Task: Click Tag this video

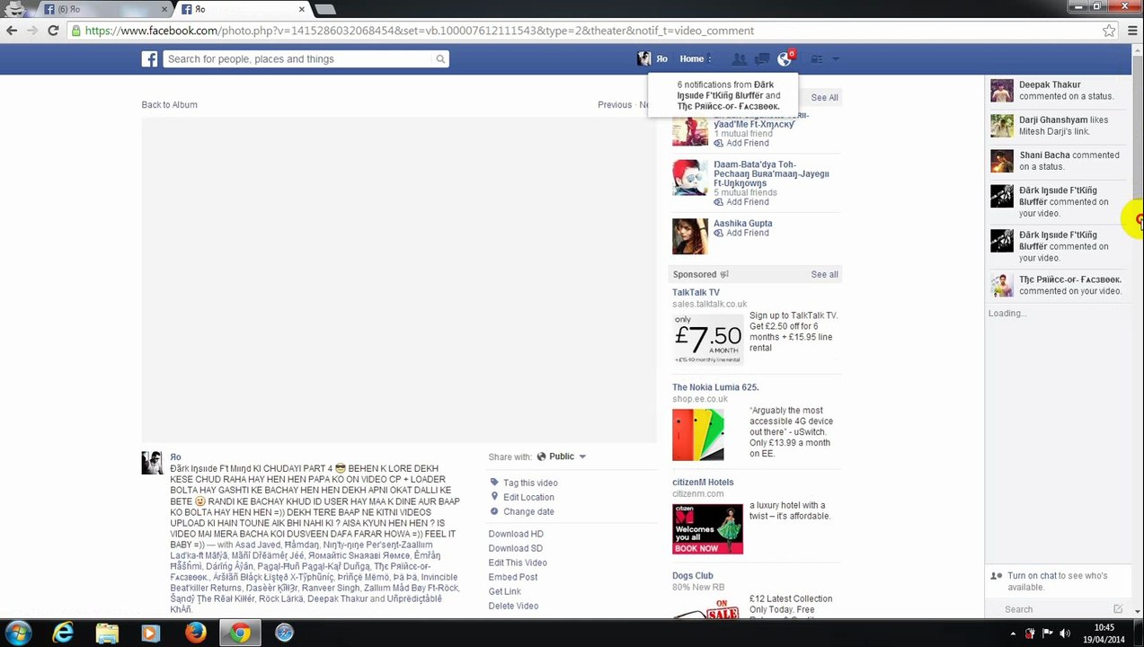Action: (530, 483)
